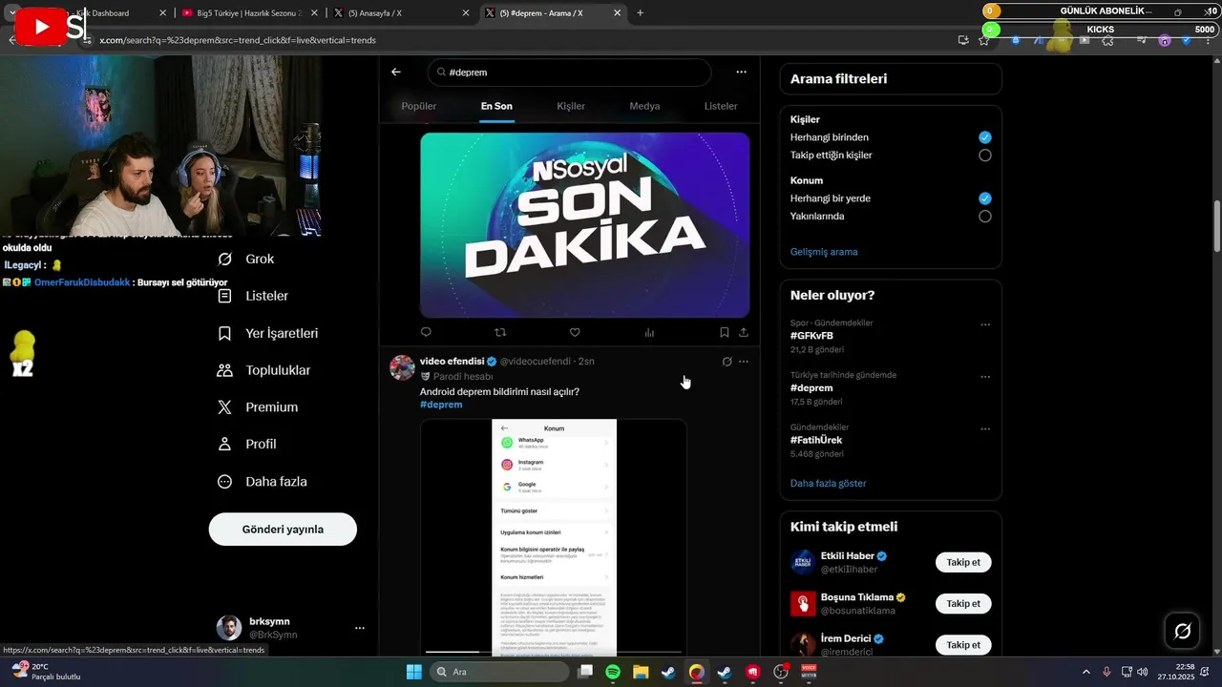
Task: Open File Explorer from the taskbar
Action: 641,672
